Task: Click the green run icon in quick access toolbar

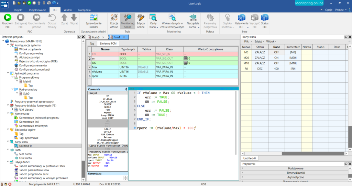Action: pos(29,3)
